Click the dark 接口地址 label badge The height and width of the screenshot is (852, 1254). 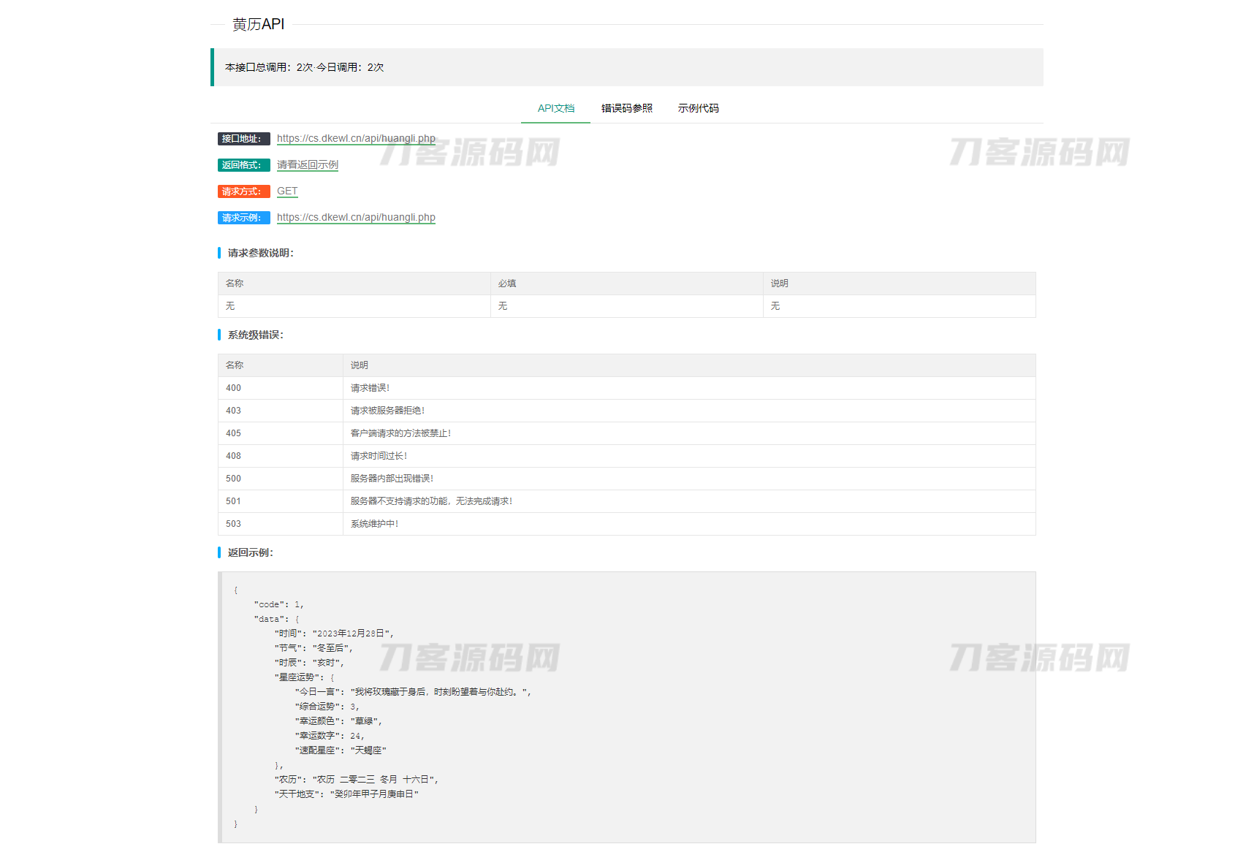coord(243,139)
